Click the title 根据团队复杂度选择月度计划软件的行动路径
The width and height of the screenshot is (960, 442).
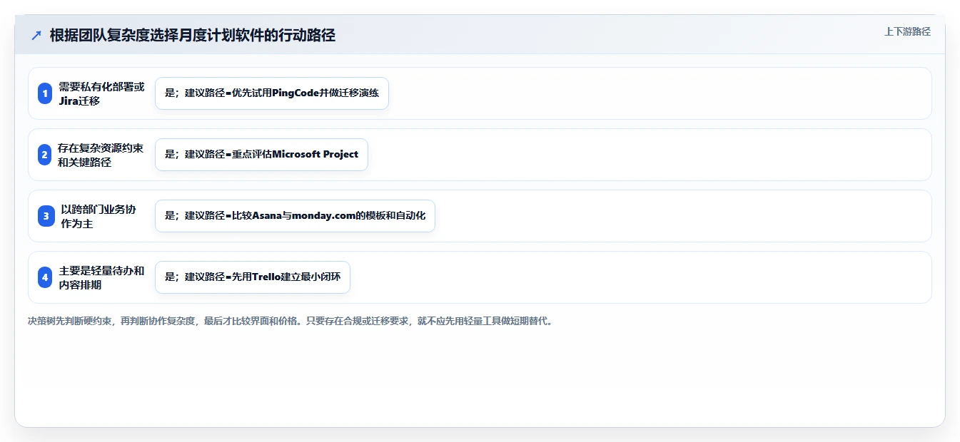193,35
